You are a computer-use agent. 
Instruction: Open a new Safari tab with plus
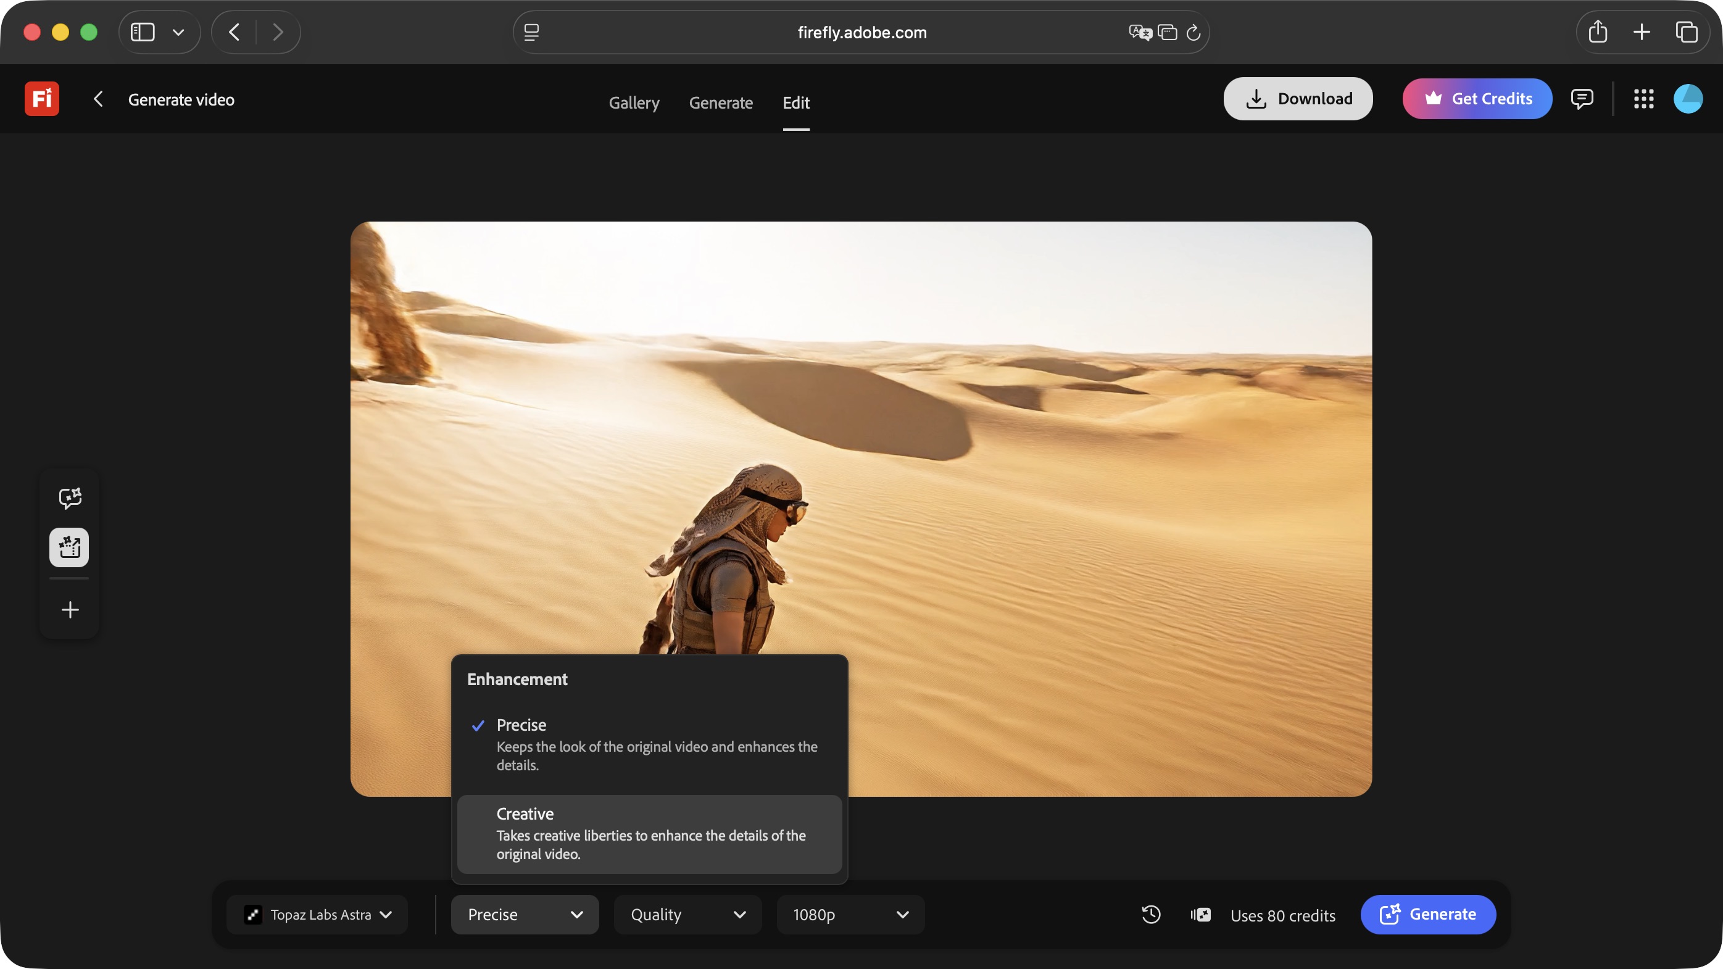[x=1642, y=31]
